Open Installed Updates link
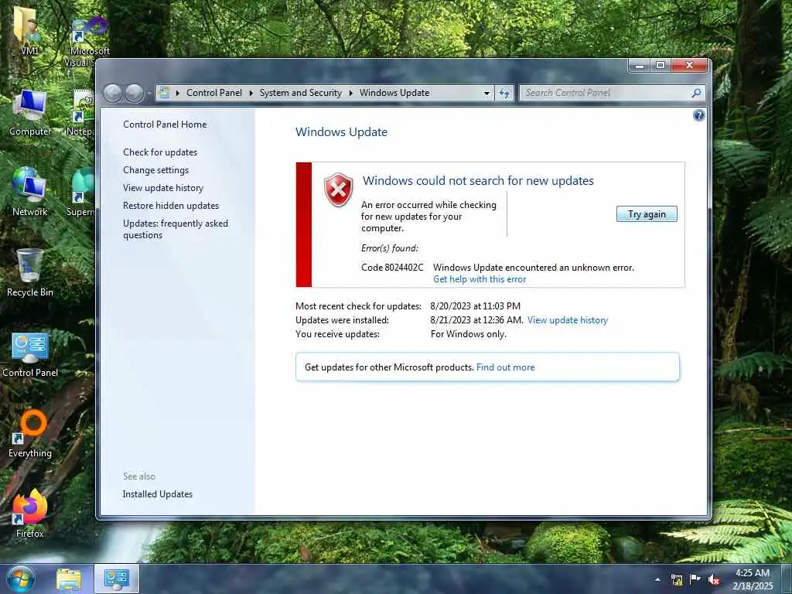792x594 pixels. (158, 494)
